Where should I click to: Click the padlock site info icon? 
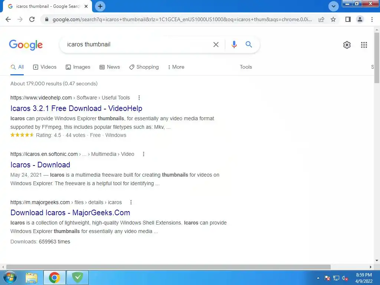click(47, 19)
